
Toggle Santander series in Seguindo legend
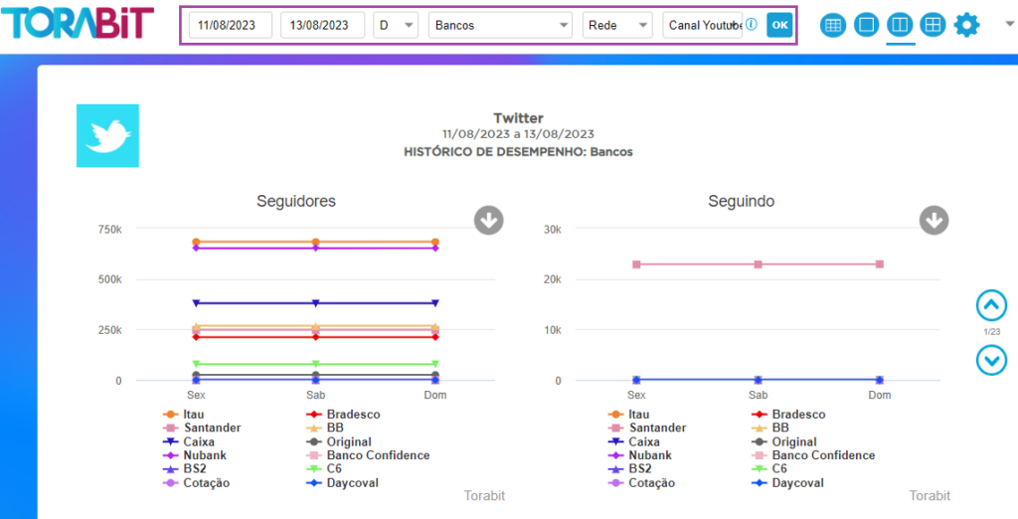click(646, 429)
